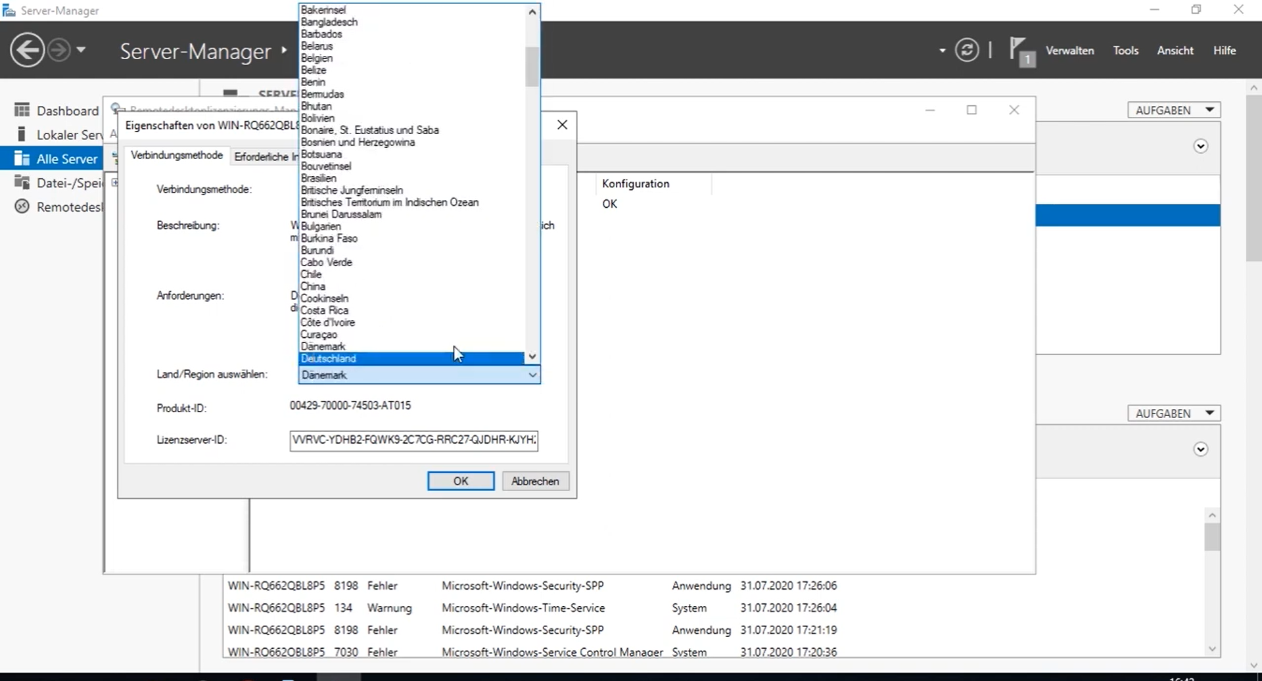Open the lower AUFGABEN dropdown

pyautogui.click(x=1173, y=413)
